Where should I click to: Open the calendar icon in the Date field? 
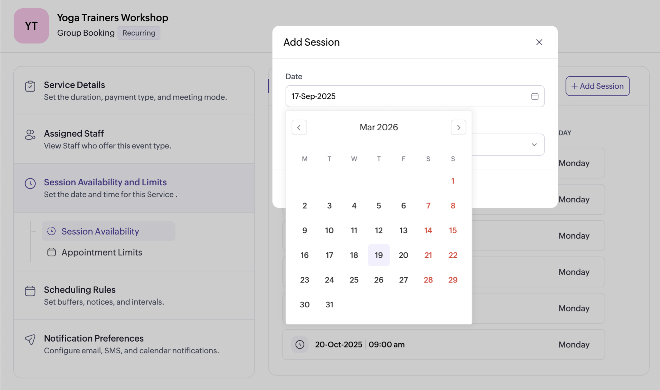tap(534, 96)
